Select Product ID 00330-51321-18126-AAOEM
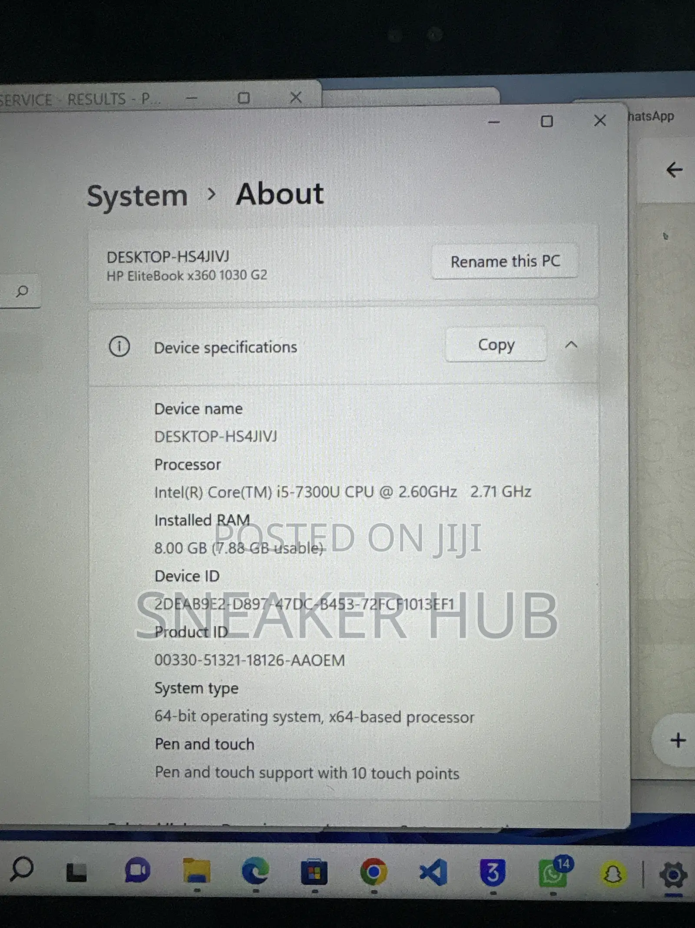Image resolution: width=695 pixels, height=928 pixels. pyautogui.click(x=250, y=660)
